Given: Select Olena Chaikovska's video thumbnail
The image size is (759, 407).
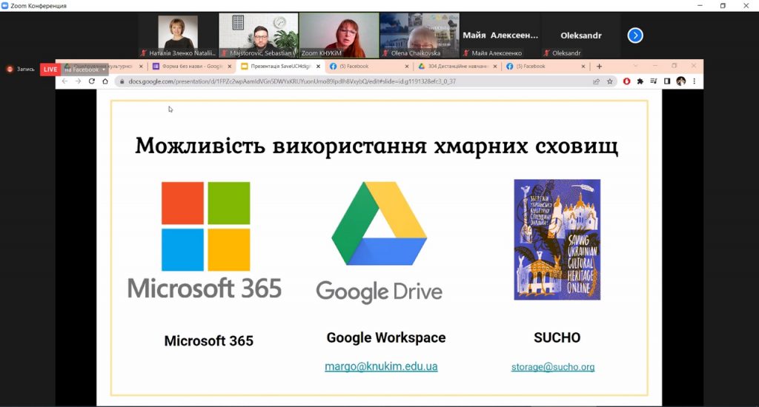Looking at the screenshot, I should tap(420, 36).
